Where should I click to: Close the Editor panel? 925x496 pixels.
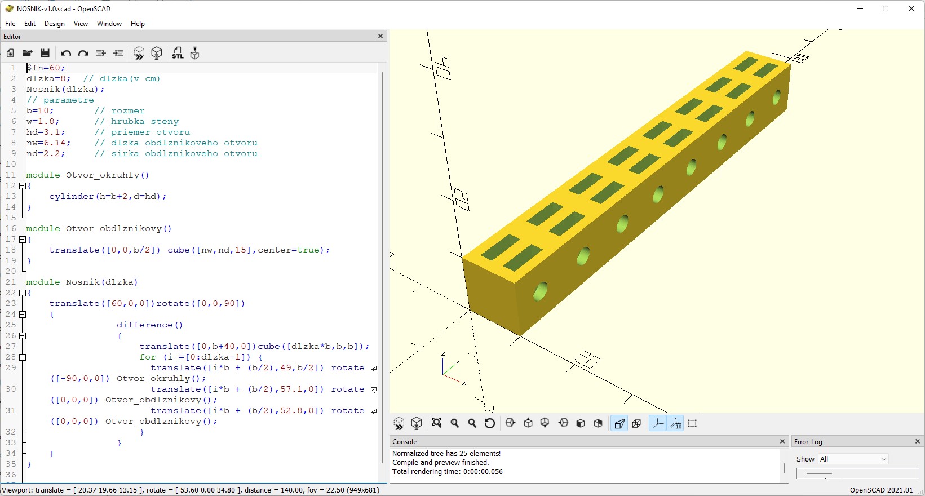[x=380, y=36]
